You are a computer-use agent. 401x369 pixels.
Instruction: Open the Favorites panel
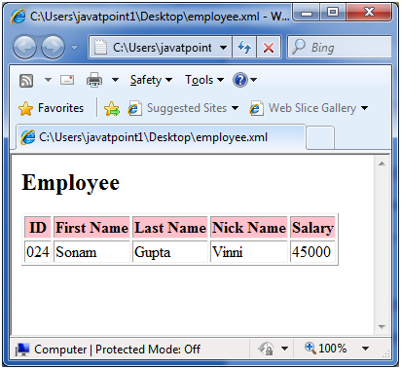tap(52, 108)
